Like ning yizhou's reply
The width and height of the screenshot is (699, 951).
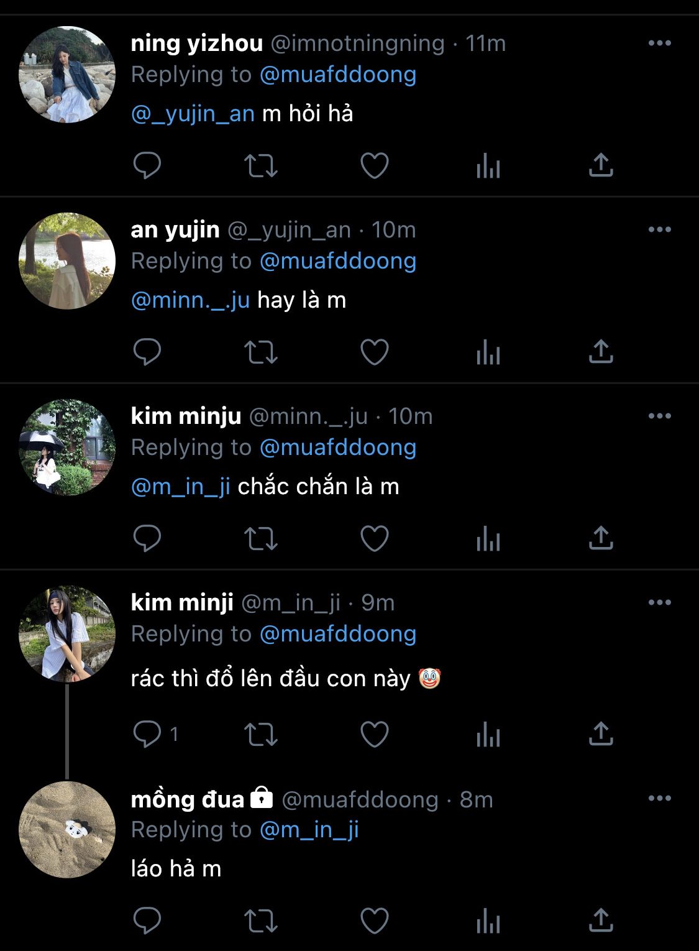tap(375, 165)
